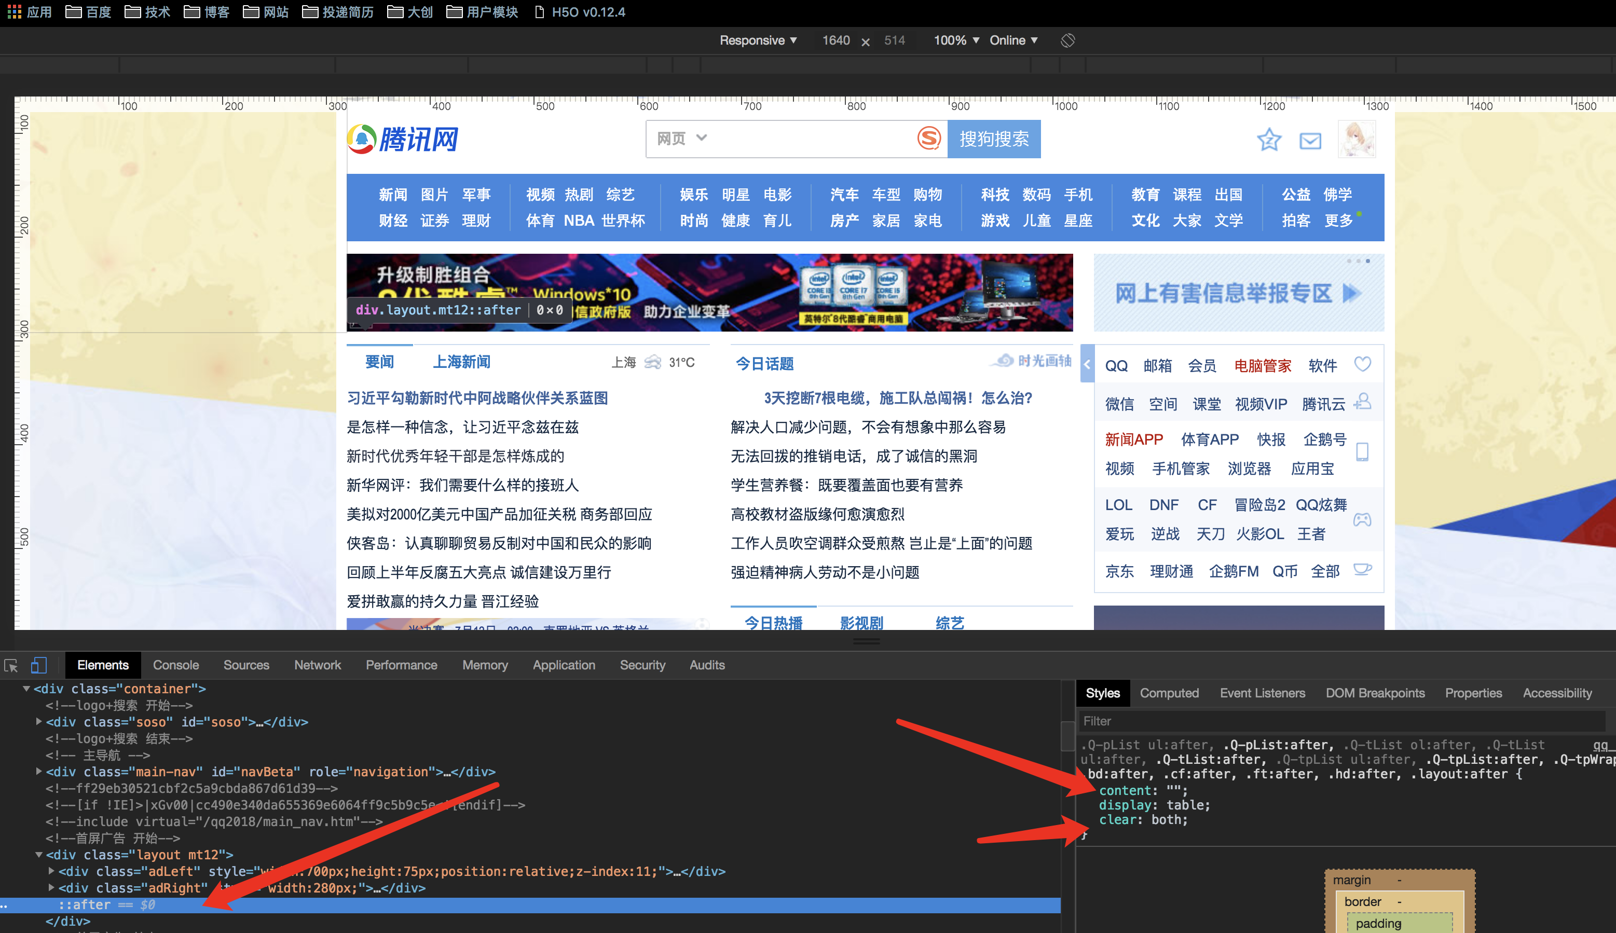Screen dimensions: 1616x933
Task: Open the mail envelope icon
Action: click(x=1310, y=140)
